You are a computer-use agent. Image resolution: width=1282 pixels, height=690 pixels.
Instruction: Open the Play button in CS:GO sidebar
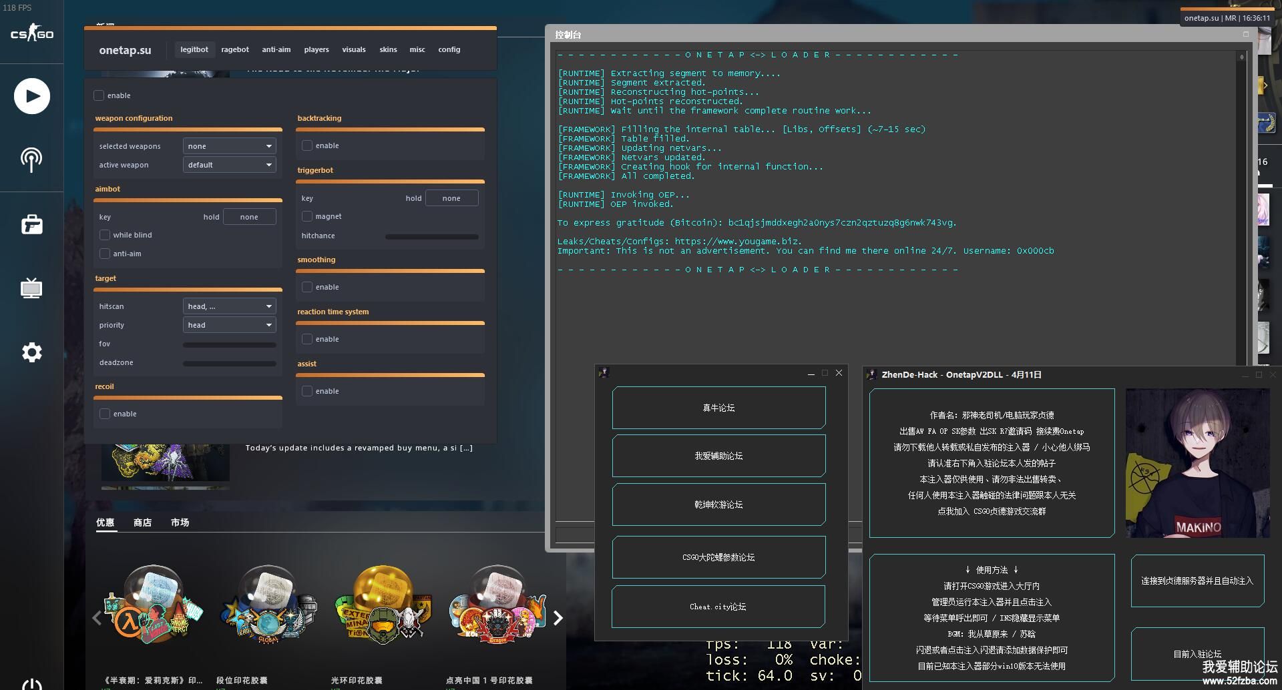pyautogui.click(x=31, y=96)
